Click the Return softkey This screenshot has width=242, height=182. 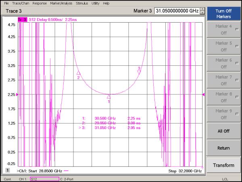coord(223,148)
